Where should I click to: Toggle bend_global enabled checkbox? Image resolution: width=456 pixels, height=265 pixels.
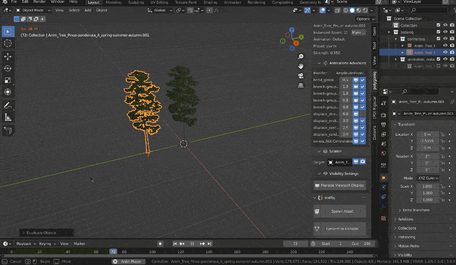(363, 80)
